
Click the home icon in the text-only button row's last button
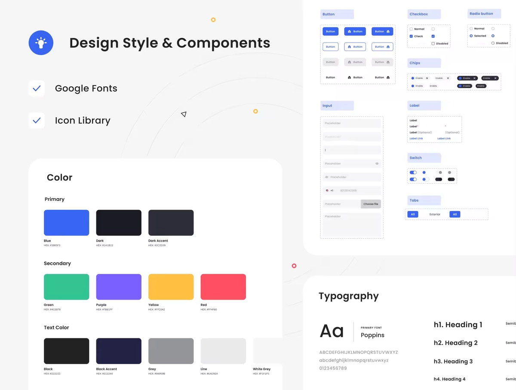click(388, 77)
